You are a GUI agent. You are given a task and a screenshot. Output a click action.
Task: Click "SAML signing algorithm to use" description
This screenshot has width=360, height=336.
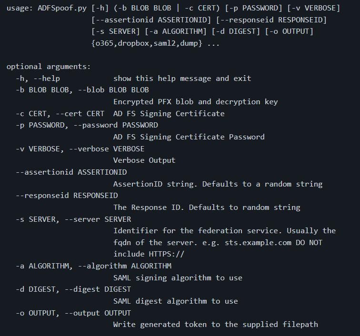178,278
